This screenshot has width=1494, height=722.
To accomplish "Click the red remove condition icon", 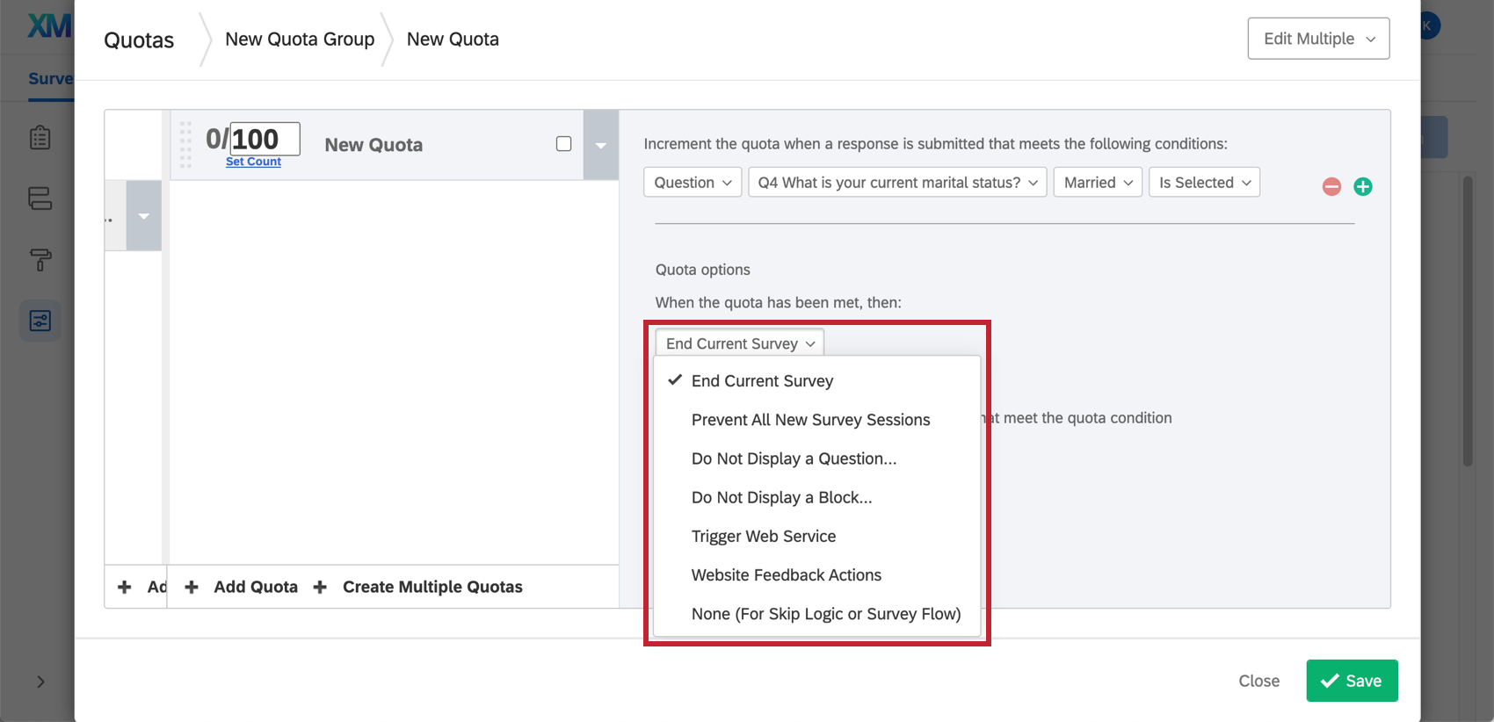I will pyautogui.click(x=1331, y=186).
